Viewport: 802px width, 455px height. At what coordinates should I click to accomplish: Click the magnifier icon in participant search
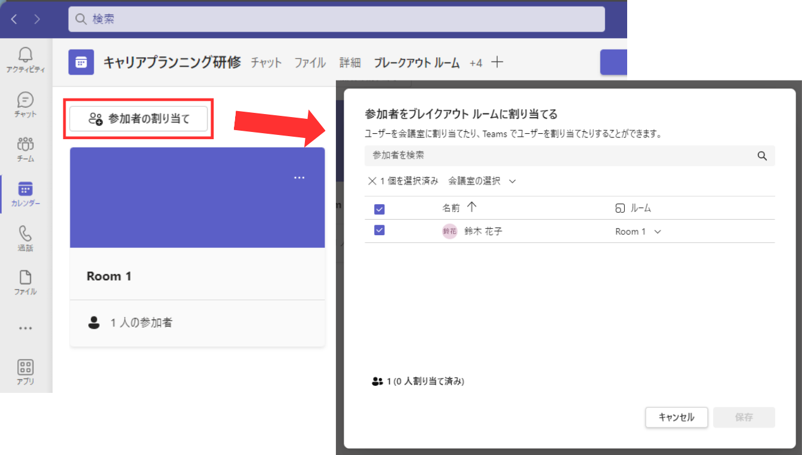click(762, 156)
